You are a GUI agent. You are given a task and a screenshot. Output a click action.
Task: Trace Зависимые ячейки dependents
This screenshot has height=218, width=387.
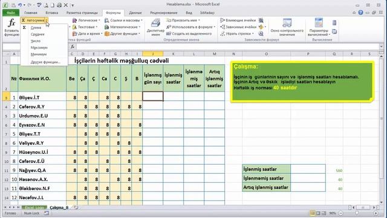click(238, 27)
